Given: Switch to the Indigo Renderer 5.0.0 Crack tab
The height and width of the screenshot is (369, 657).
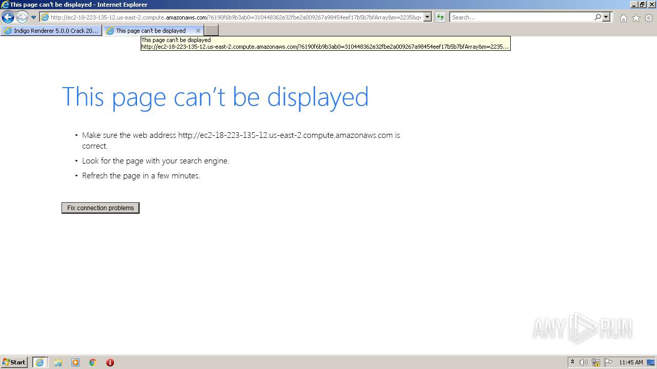Looking at the screenshot, I should click(x=51, y=31).
